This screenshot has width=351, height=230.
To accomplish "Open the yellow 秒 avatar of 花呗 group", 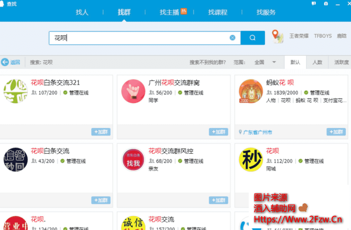I will 251,160.
